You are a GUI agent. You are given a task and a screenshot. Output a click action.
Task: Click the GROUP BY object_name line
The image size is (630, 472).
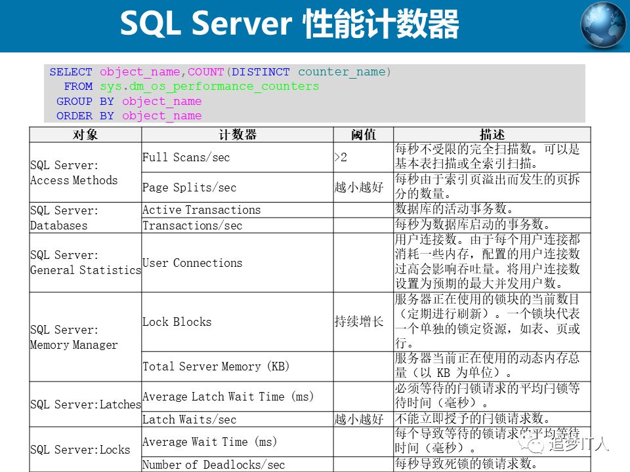(x=129, y=101)
